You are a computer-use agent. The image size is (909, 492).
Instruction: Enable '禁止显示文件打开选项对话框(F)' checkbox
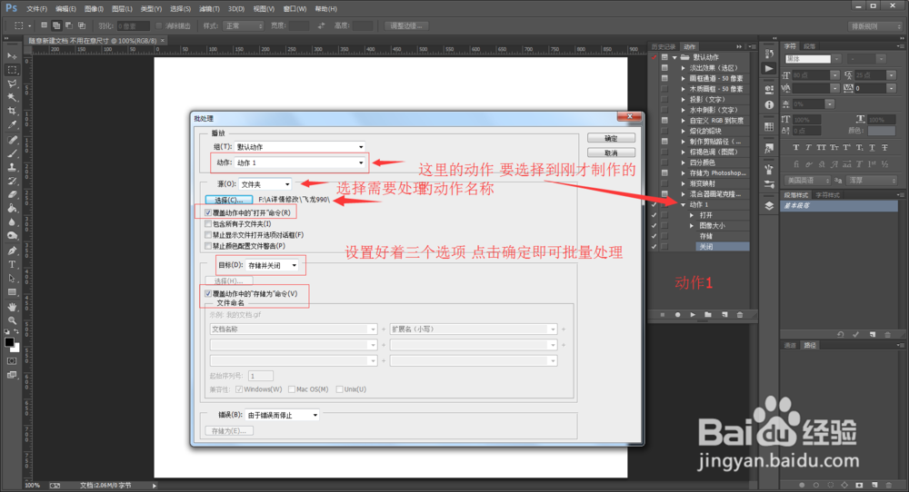208,235
